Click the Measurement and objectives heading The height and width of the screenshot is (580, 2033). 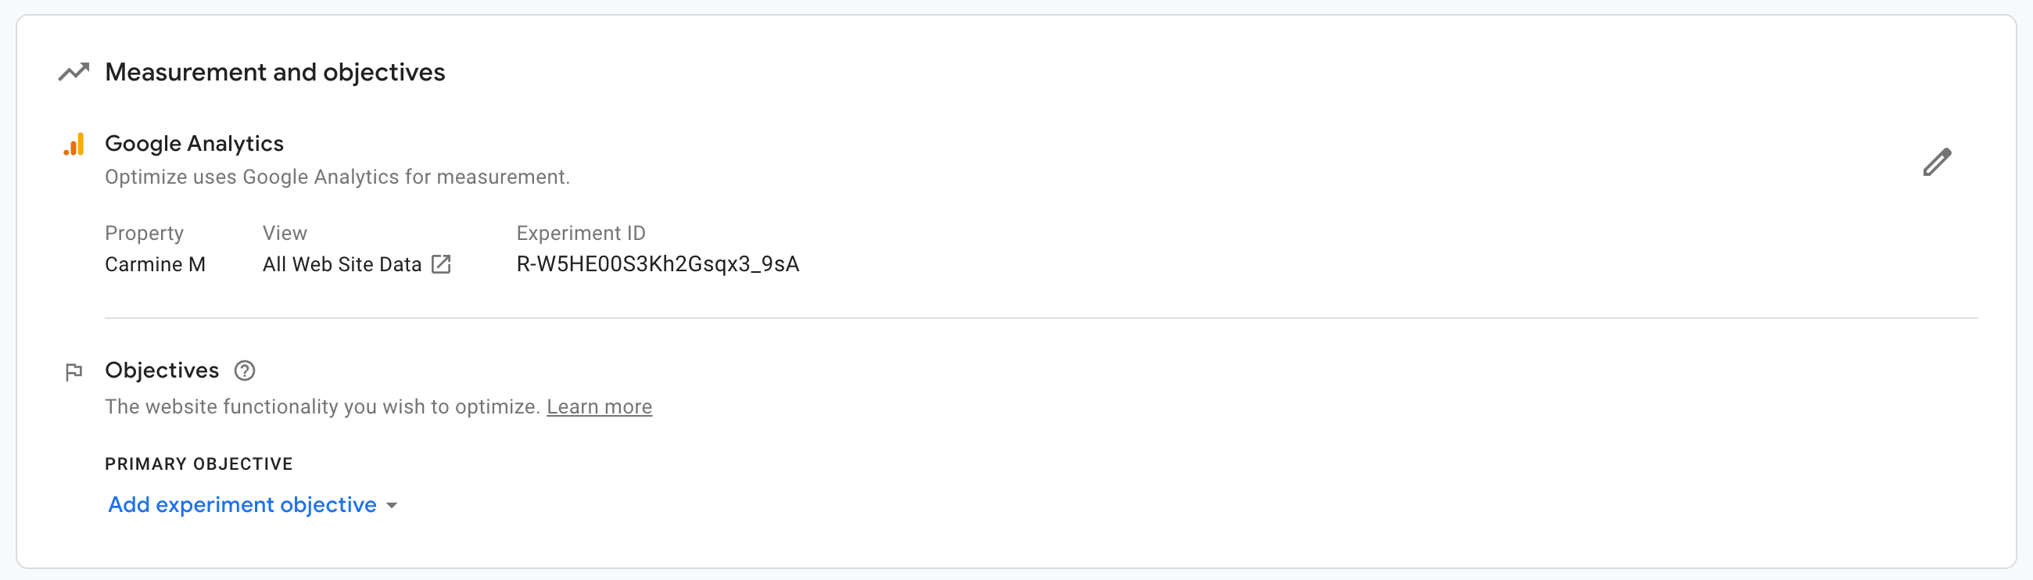tap(274, 73)
